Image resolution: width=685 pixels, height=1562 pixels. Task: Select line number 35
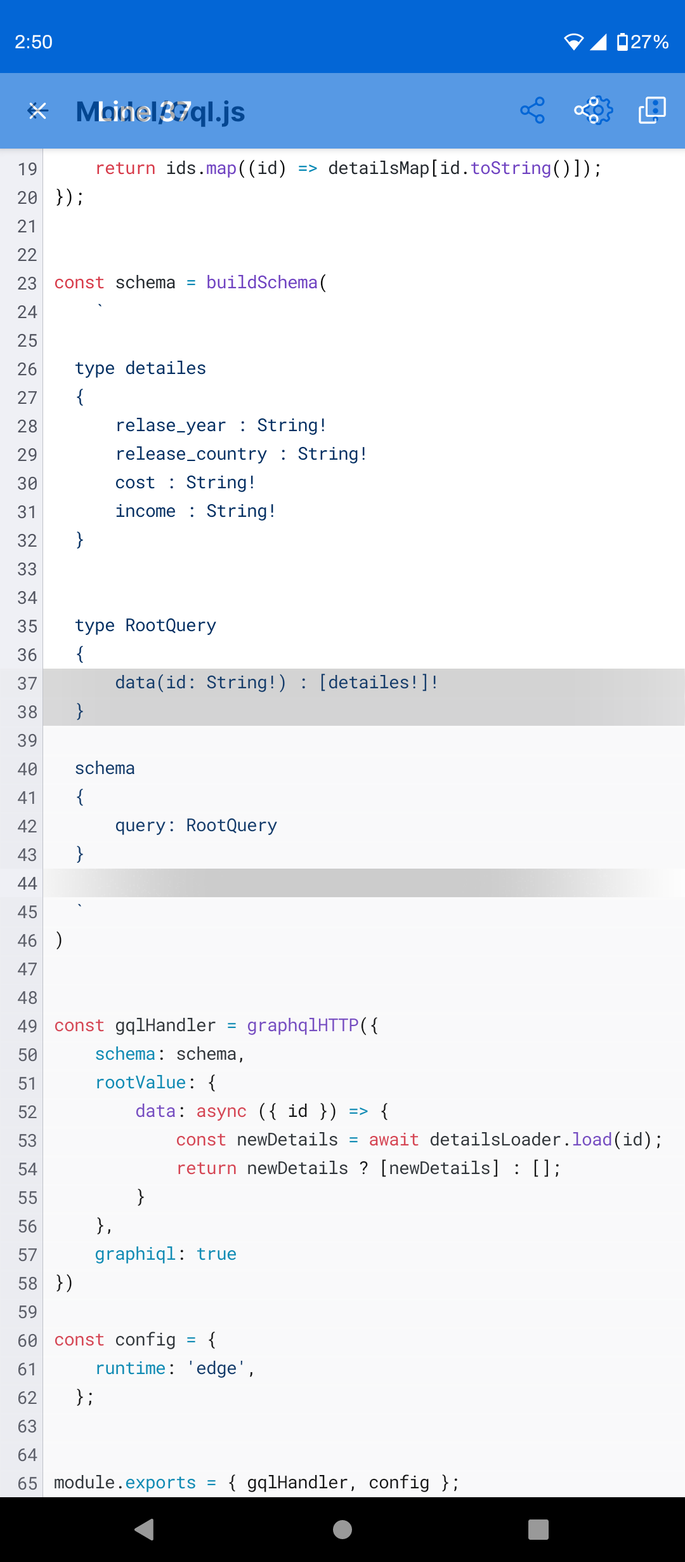27,626
